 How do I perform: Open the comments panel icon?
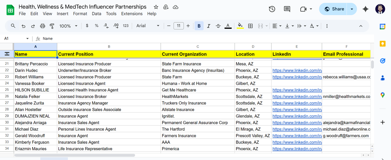coord(287,9)
